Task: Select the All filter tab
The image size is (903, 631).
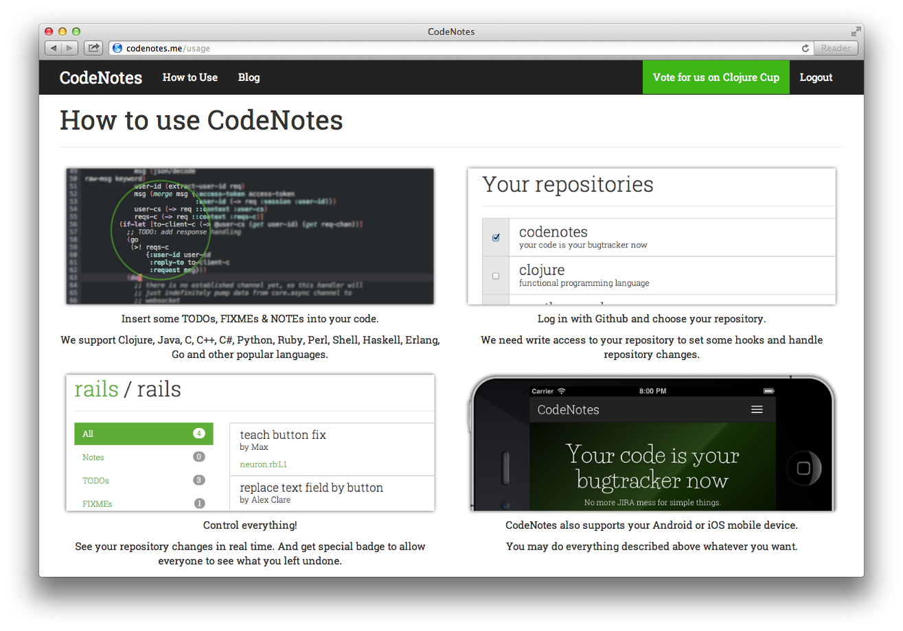Action: [x=144, y=433]
